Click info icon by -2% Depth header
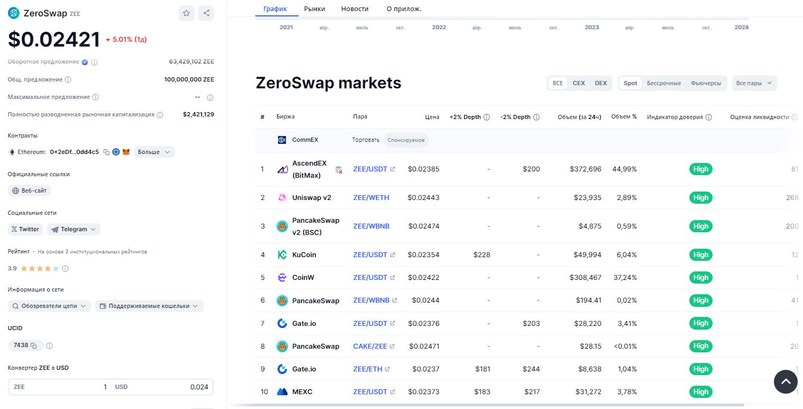 537,117
